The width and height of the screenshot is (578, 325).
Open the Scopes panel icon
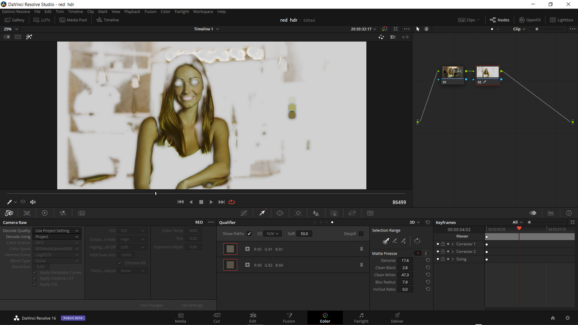tap(551, 213)
